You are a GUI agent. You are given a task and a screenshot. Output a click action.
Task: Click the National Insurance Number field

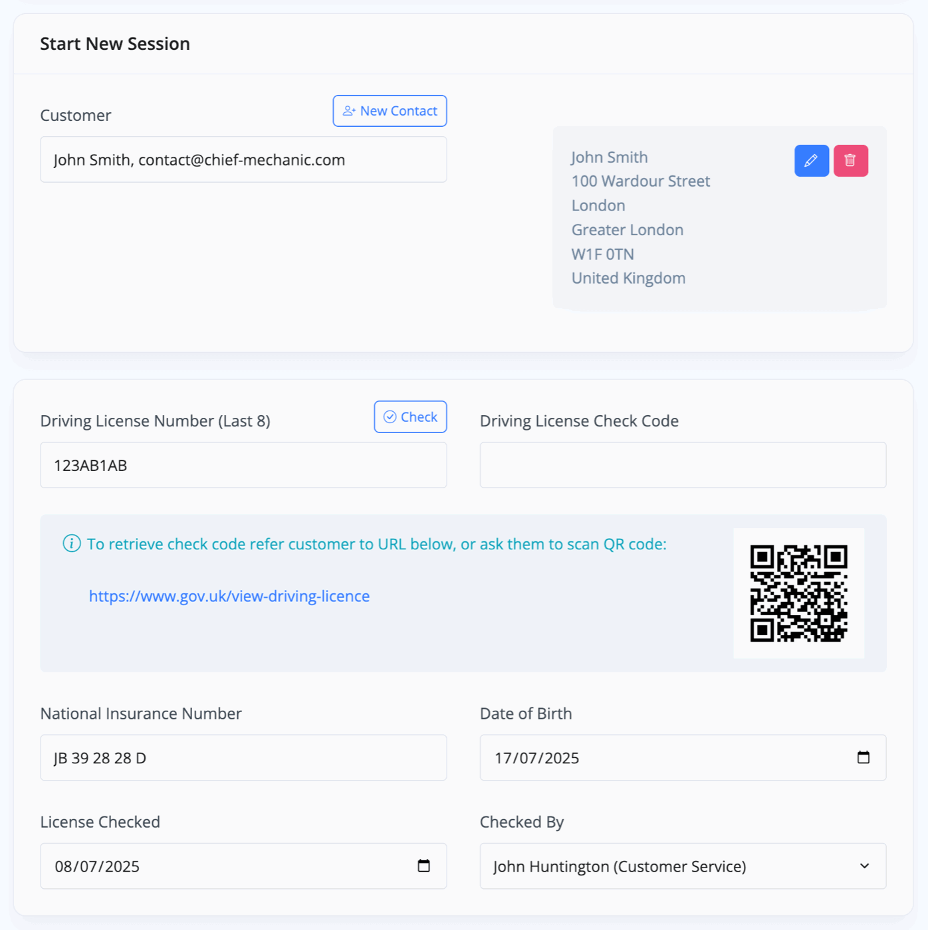click(x=243, y=757)
